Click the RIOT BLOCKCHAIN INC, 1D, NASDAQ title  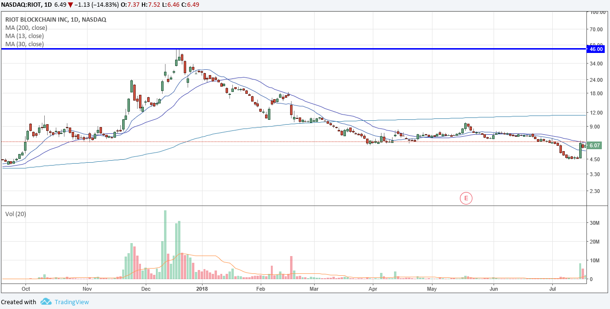[56, 20]
